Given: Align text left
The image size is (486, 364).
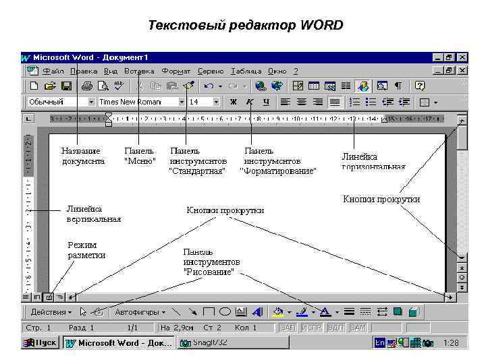Looking at the screenshot, I should pyautogui.click(x=286, y=102).
